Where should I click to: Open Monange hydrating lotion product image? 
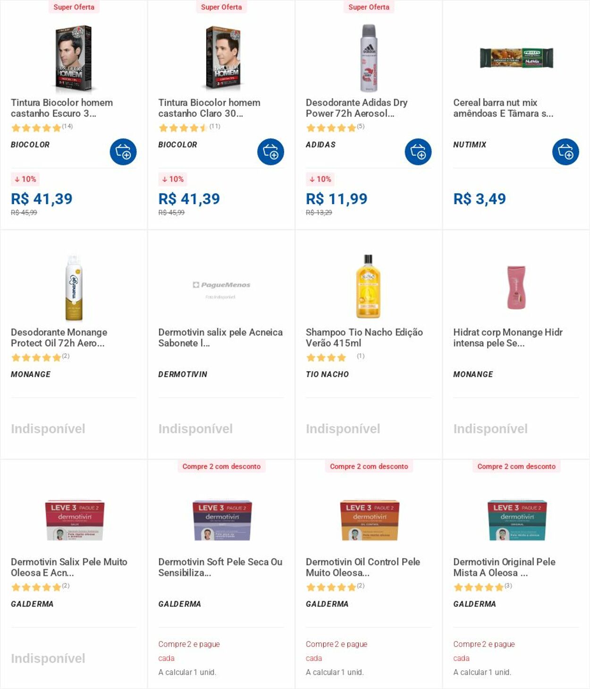click(x=516, y=287)
